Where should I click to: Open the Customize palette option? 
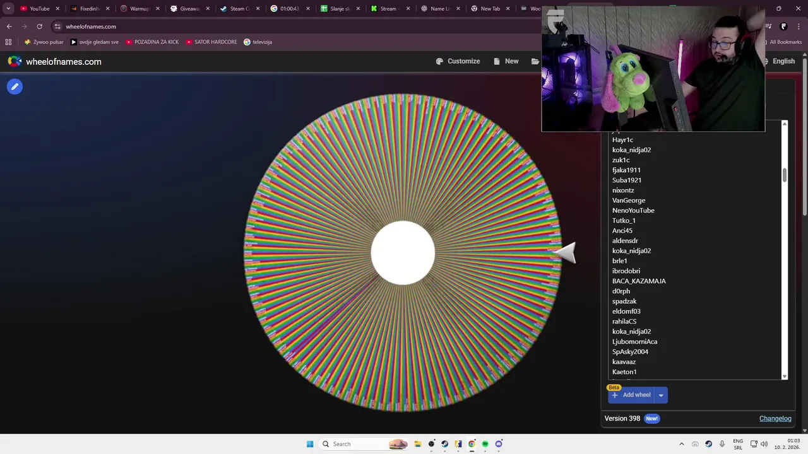tap(458, 61)
